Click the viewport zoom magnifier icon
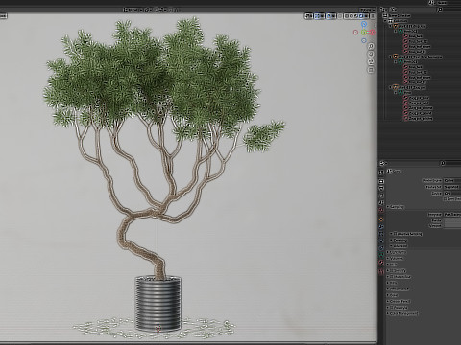 point(371,46)
